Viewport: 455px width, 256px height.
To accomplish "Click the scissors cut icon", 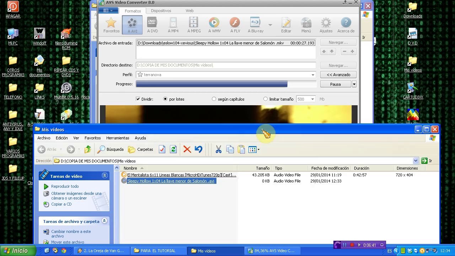I will 218,149.
